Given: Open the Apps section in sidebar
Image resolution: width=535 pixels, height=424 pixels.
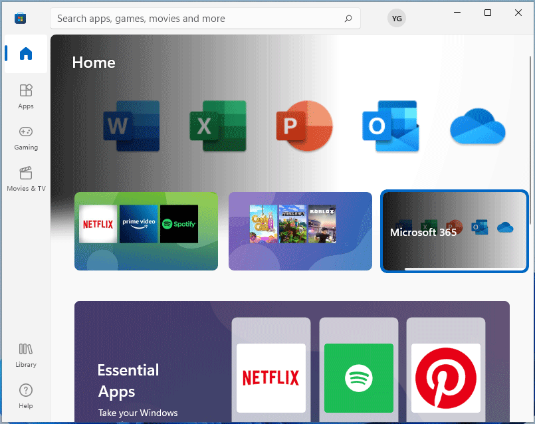Looking at the screenshot, I should tap(26, 97).
